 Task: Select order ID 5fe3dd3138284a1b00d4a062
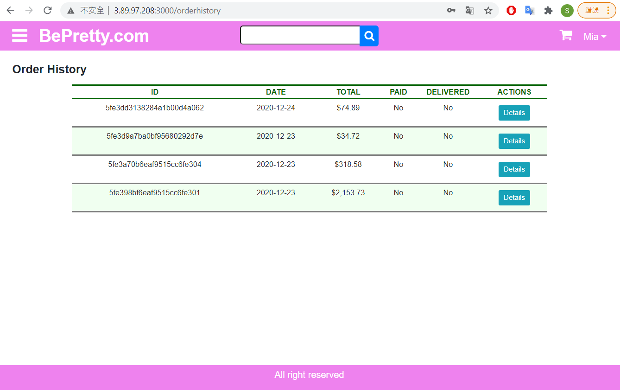(x=155, y=108)
